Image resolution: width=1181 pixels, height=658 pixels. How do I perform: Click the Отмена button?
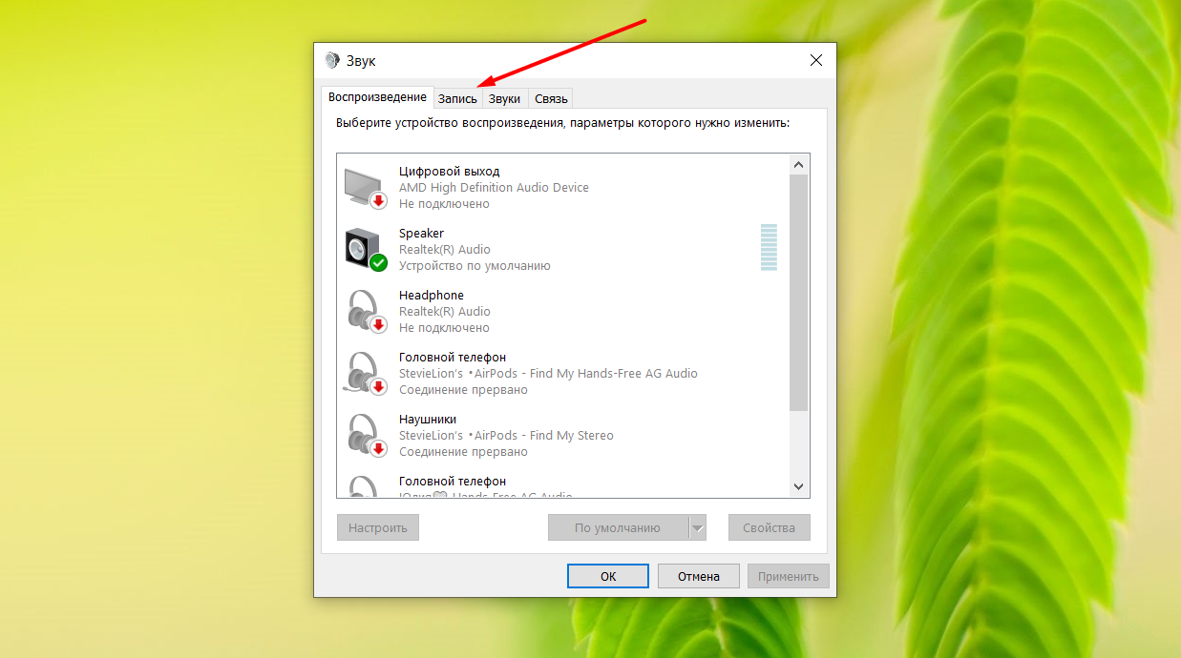pyautogui.click(x=699, y=576)
